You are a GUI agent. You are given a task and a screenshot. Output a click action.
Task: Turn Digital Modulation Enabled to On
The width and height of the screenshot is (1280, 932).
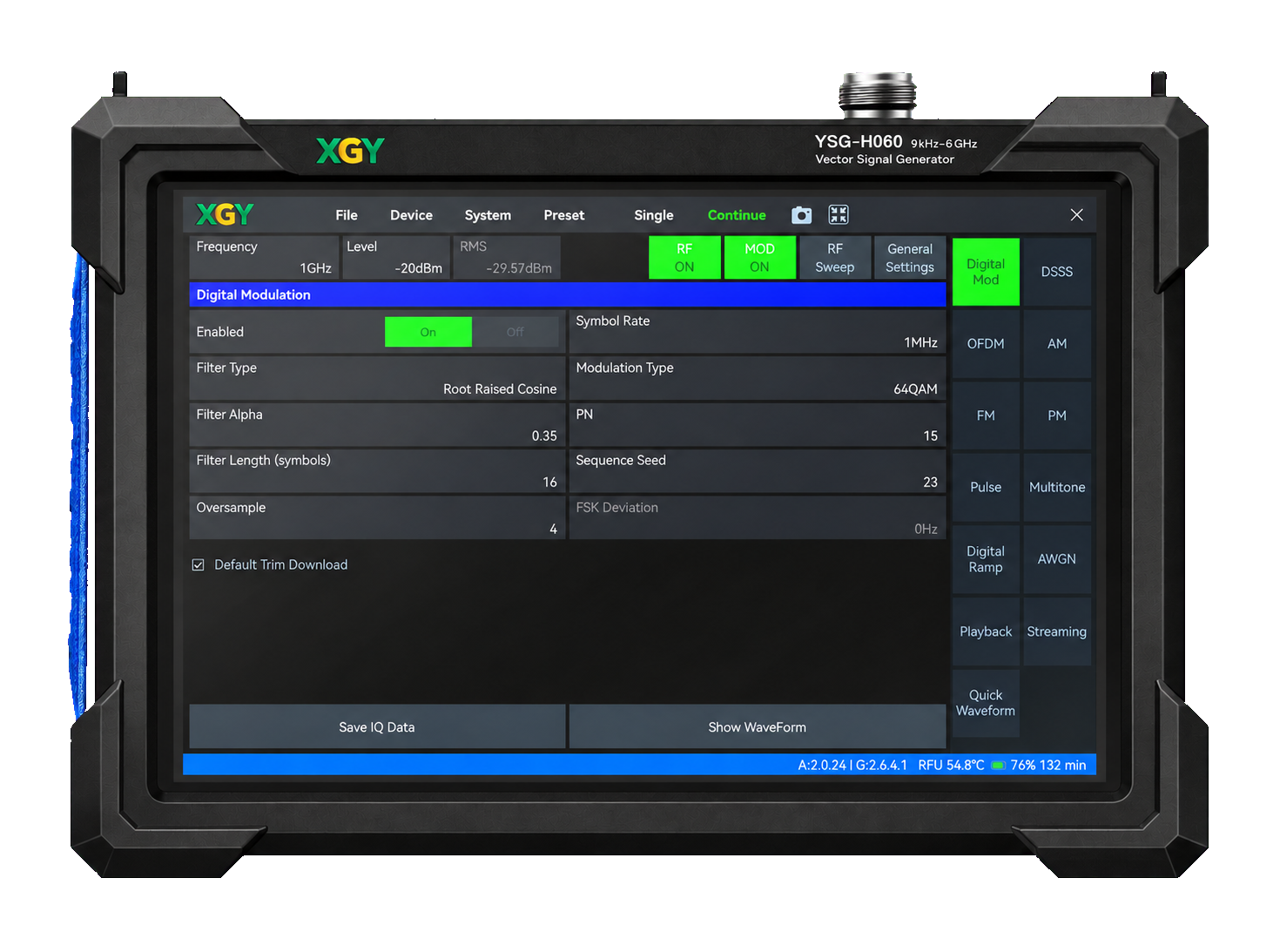[x=428, y=332]
